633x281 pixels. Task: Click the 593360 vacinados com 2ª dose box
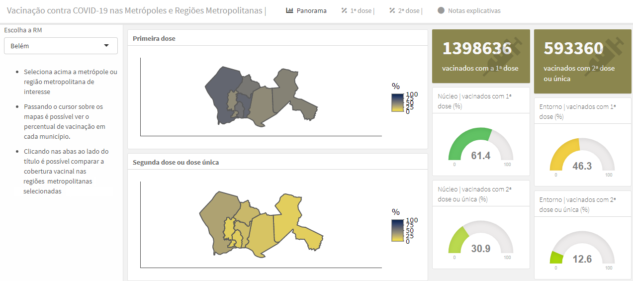pyautogui.click(x=582, y=61)
